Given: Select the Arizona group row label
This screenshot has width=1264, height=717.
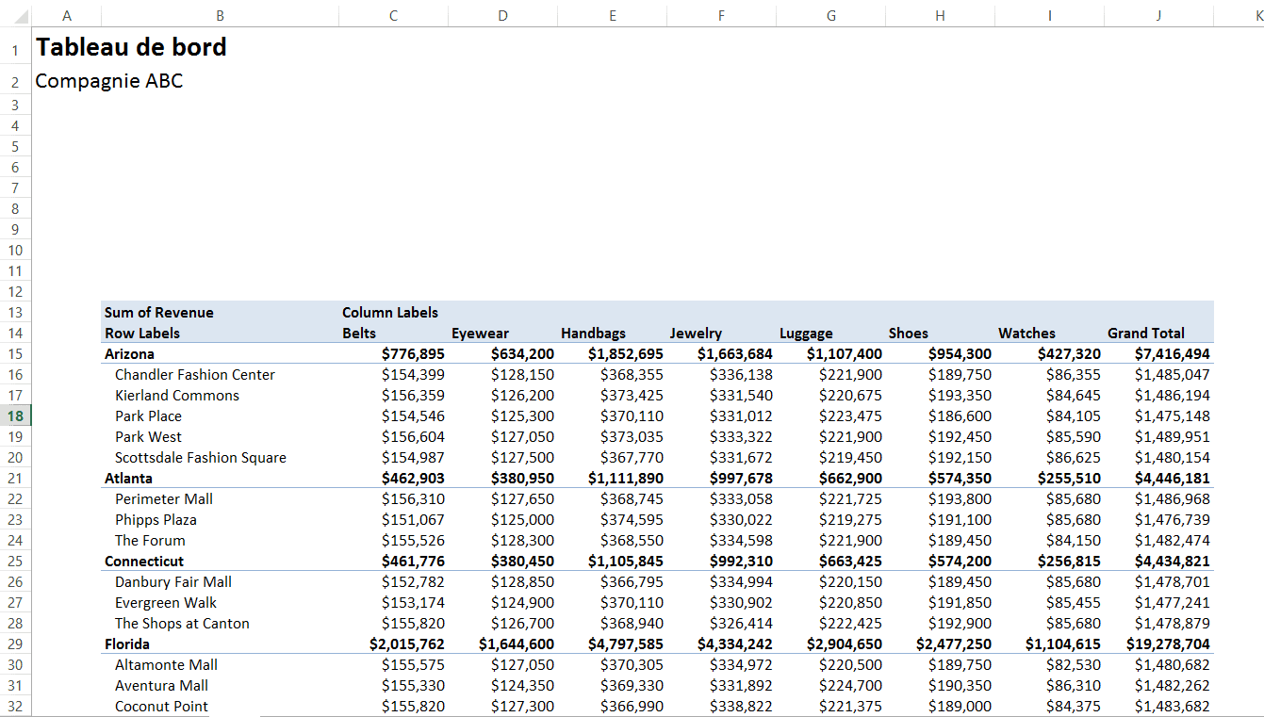Looking at the screenshot, I should (128, 353).
